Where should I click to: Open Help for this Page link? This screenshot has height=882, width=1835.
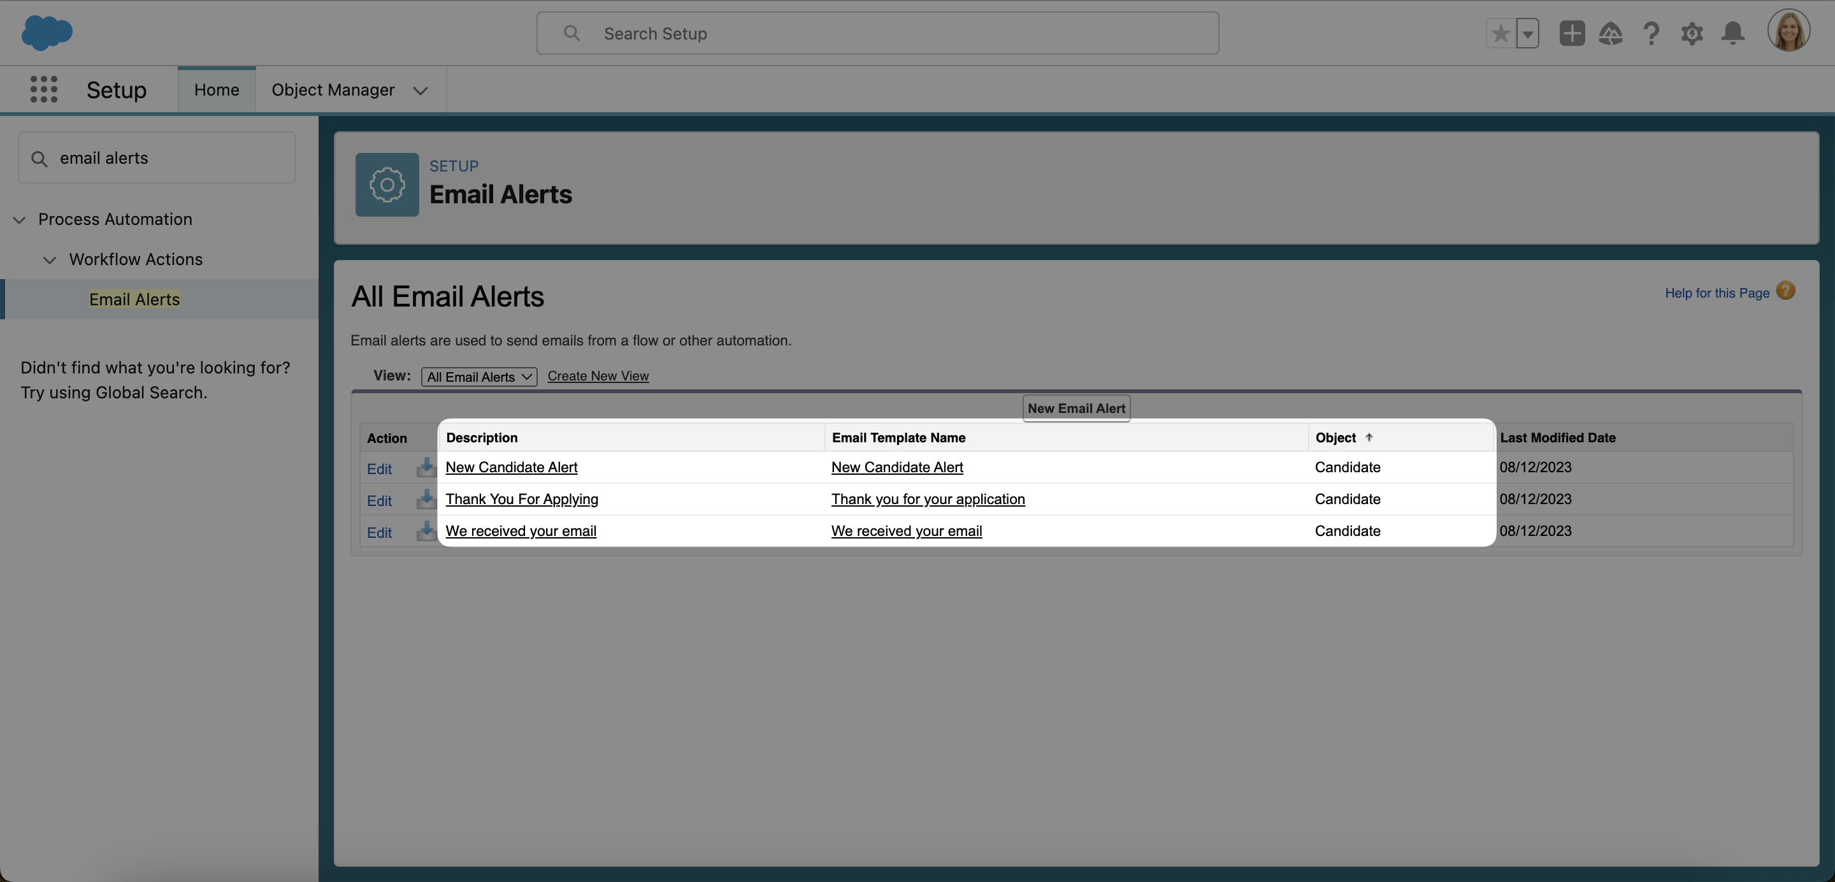1716,293
